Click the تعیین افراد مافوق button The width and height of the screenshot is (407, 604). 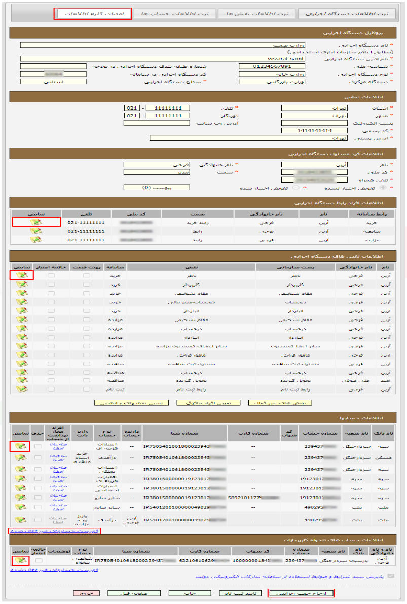click(x=208, y=403)
